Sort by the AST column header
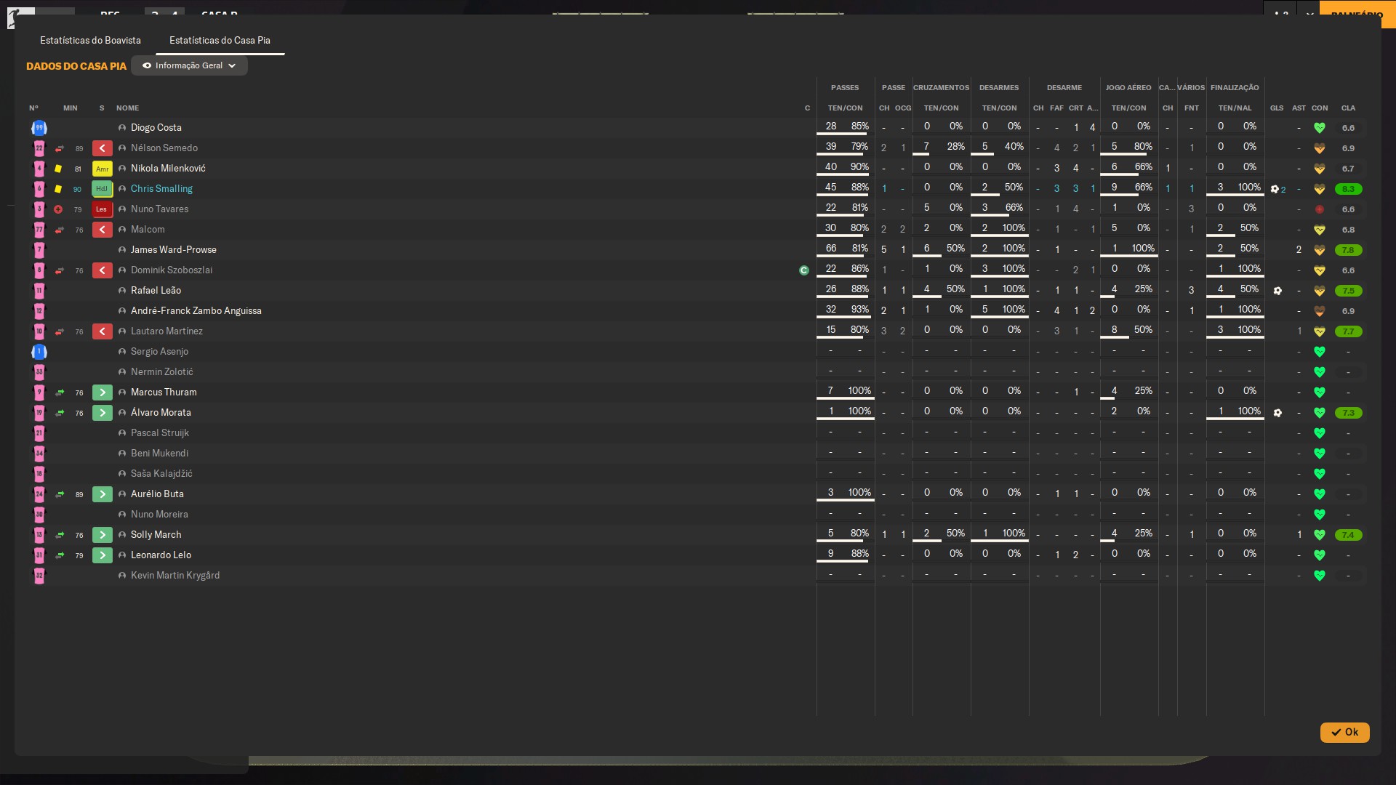The height and width of the screenshot is (785, 1396). coord(1299,108)
